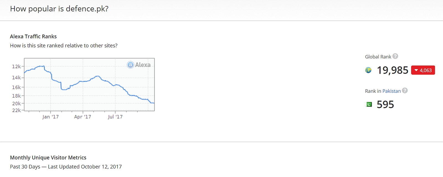Image resolution: width=443 pixels, height=177 pixels.
Task: Open the Pakistan country link
Action: click(392, 91)
